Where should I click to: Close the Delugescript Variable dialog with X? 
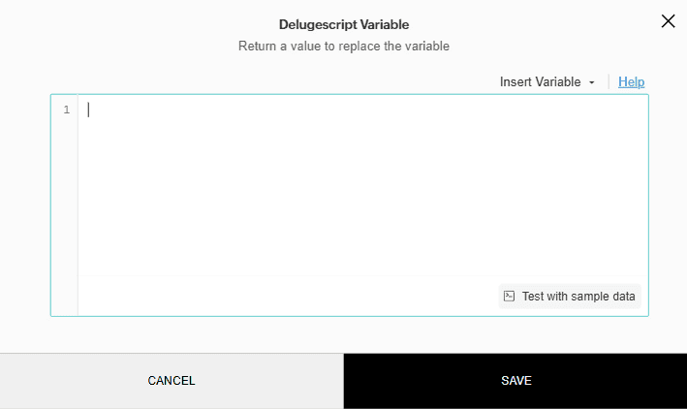(x=668, y=21)
